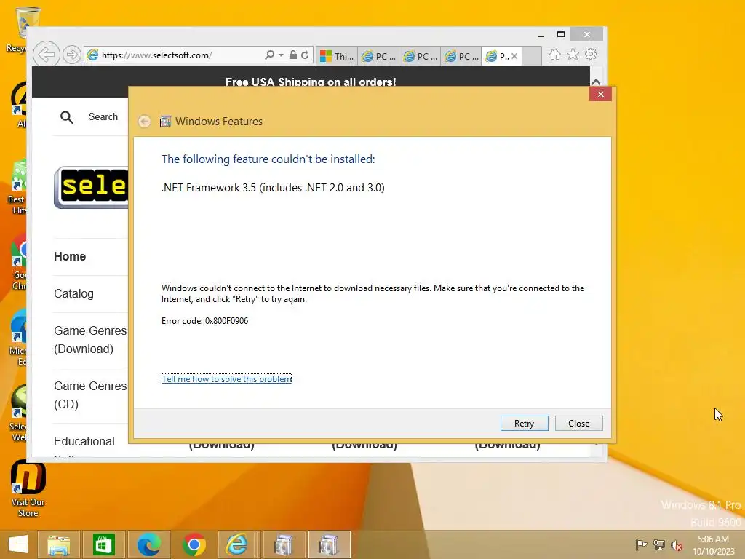The width and height of the screenshot is (745, 559).
Task: Switch to the first 'PC ...' tab
Action: click(x=378, y=56)
